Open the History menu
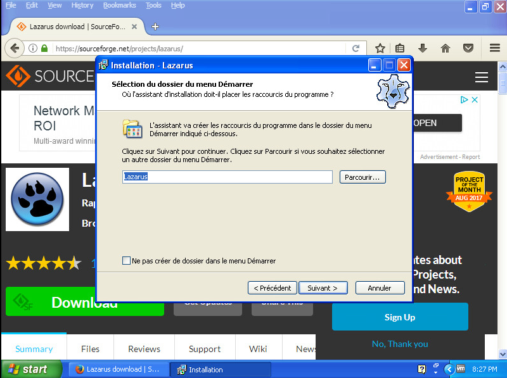Screen dimensions: 507x378 coord(82,5)
